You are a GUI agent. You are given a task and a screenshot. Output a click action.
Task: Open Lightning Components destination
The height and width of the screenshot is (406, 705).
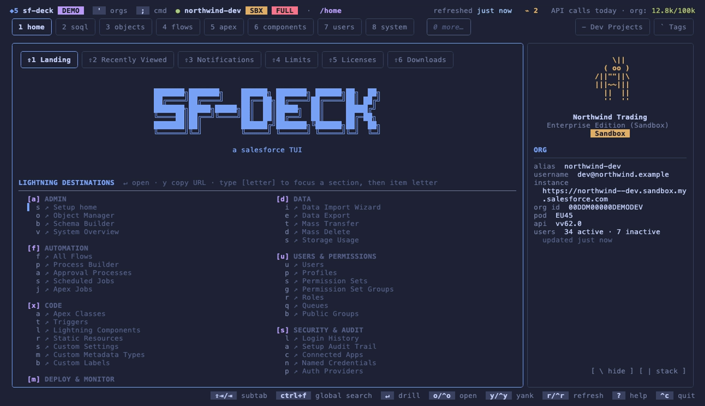[88, 330]
